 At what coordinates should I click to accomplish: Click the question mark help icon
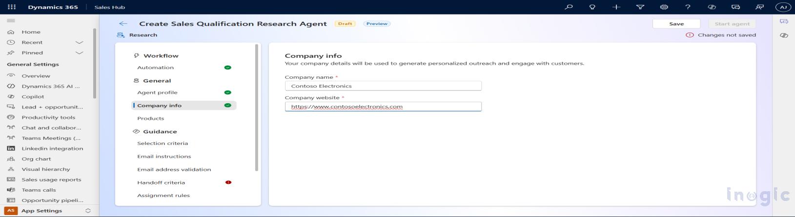coord(688,7)
